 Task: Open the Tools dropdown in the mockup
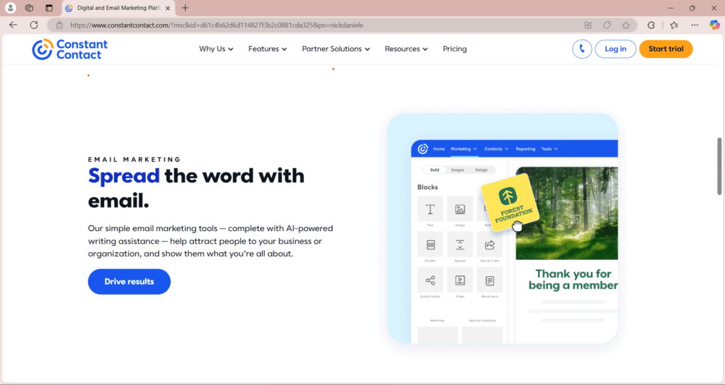click(x=549, y=149)
